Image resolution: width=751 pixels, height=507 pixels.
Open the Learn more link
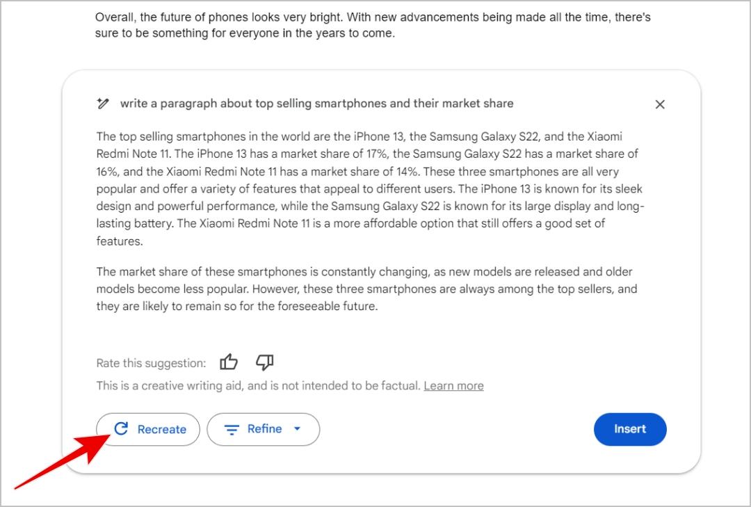pyautogui.click(x=453, y=385)
